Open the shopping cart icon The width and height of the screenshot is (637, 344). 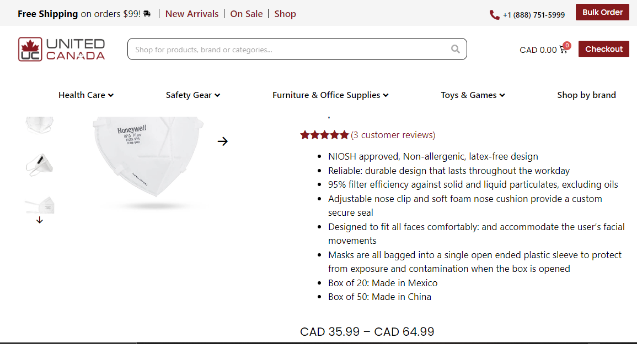[564, 50]
